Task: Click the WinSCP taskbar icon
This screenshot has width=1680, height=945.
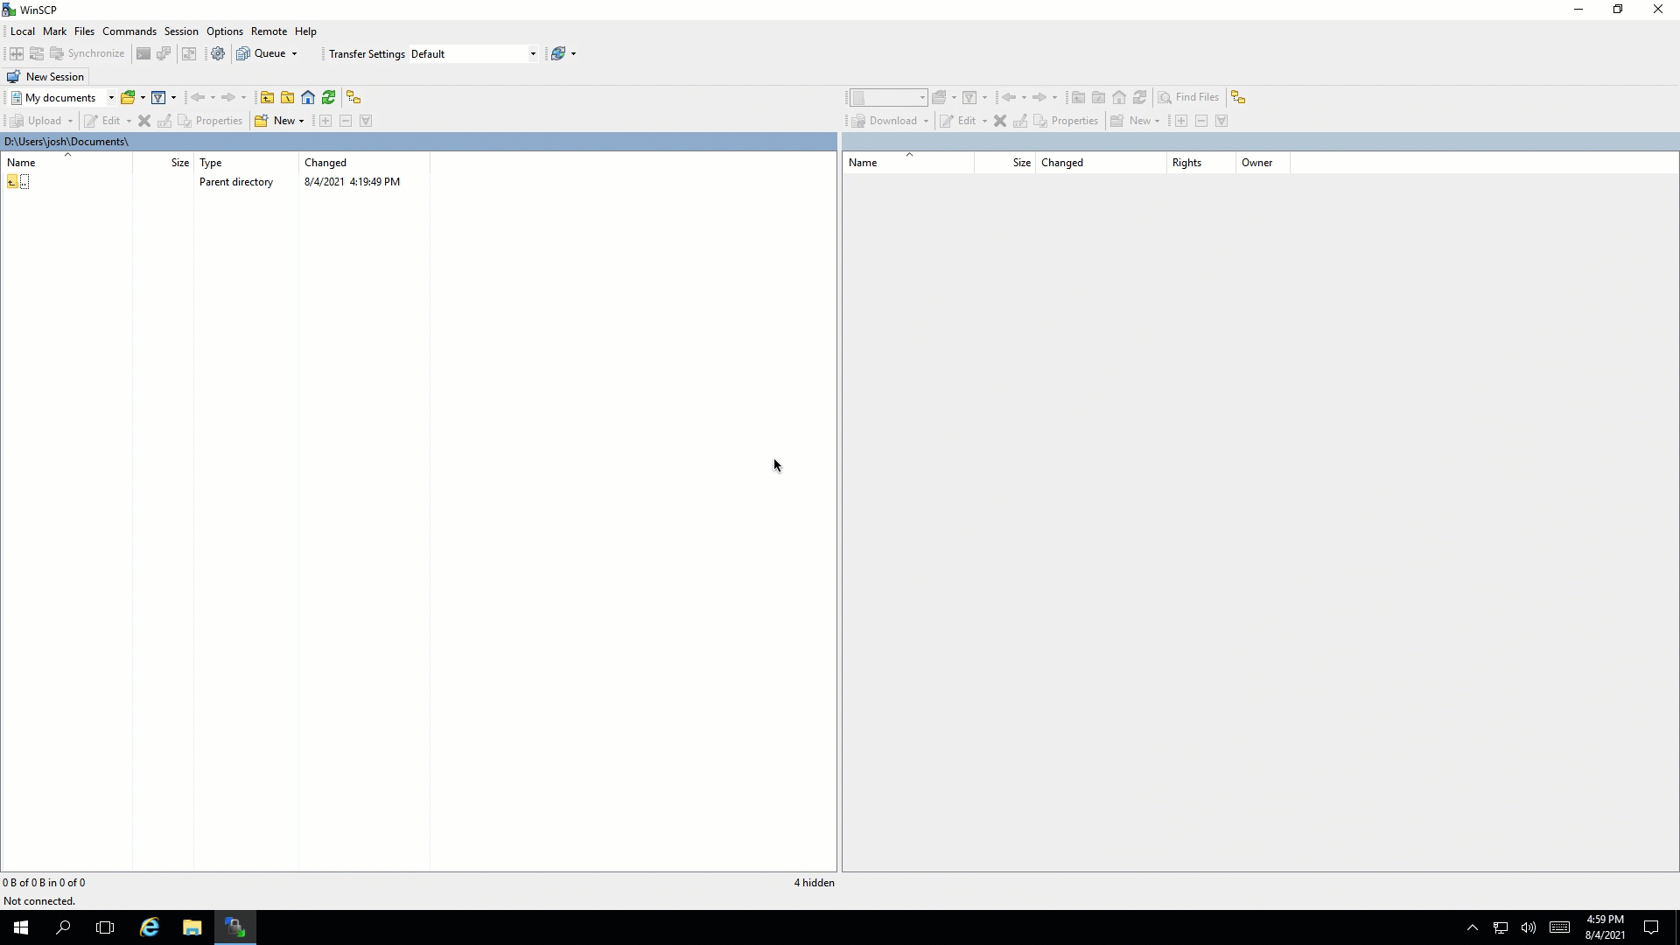Action: [235, 927]
